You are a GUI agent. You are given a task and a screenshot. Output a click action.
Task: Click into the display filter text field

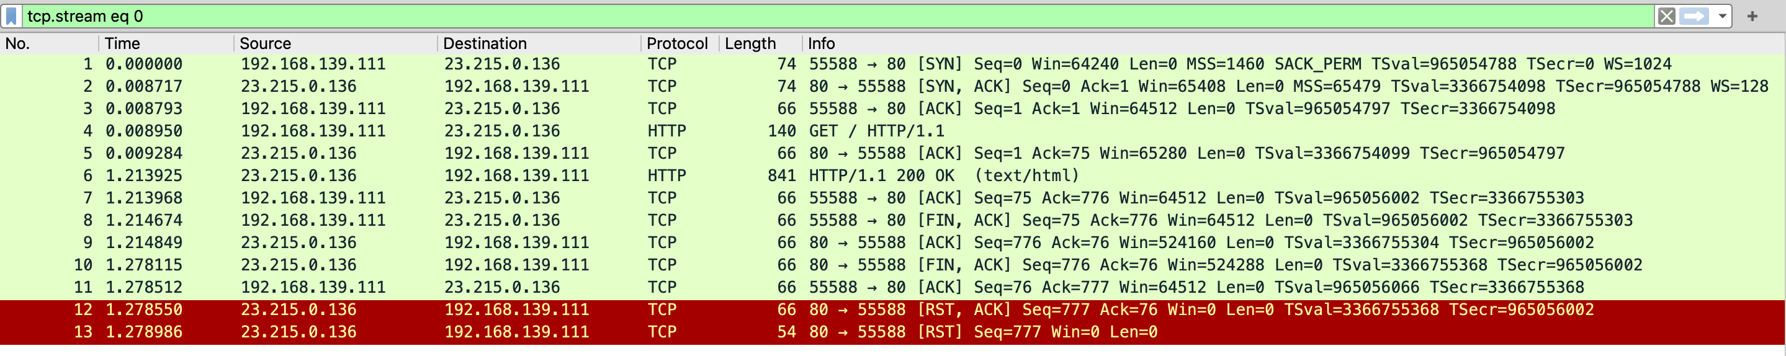[x=832, y=16]
